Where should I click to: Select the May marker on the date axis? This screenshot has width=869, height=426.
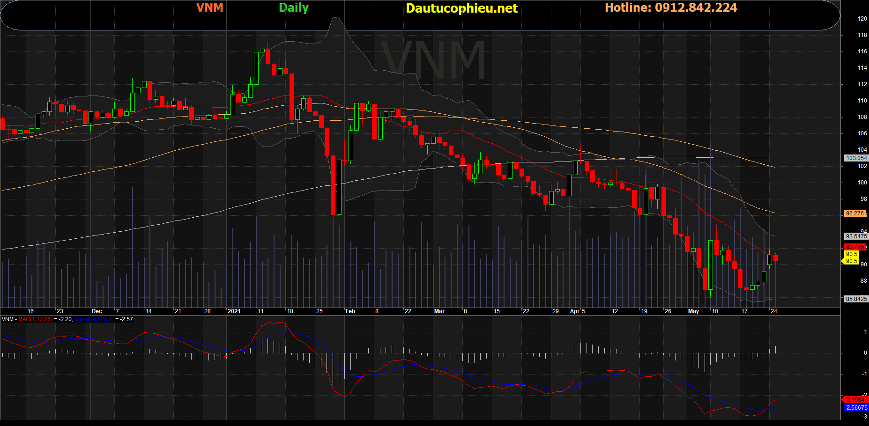click(x=693, y=311)
